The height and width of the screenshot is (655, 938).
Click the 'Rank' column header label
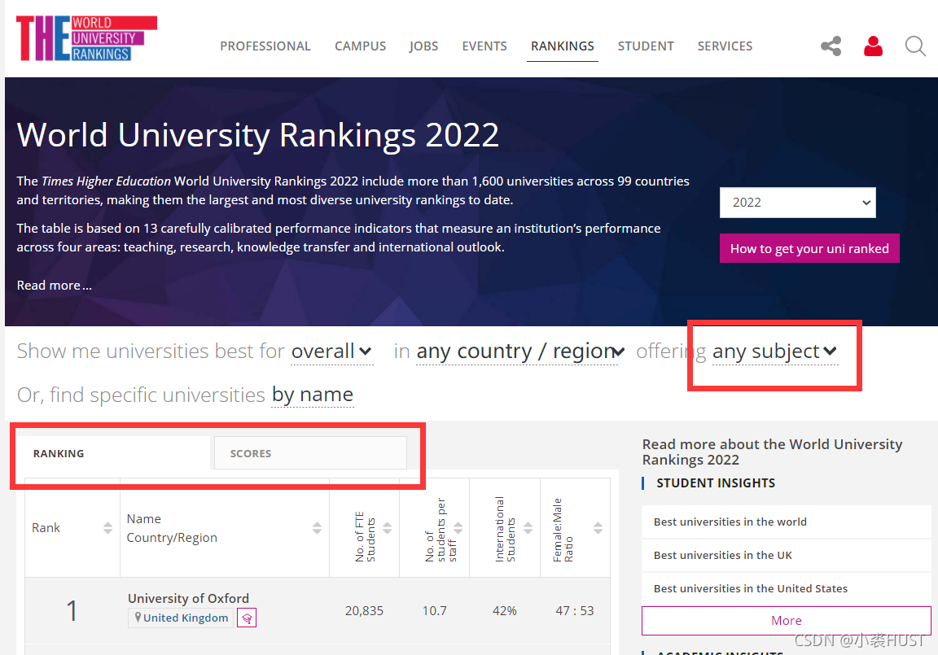coord(46,528)
